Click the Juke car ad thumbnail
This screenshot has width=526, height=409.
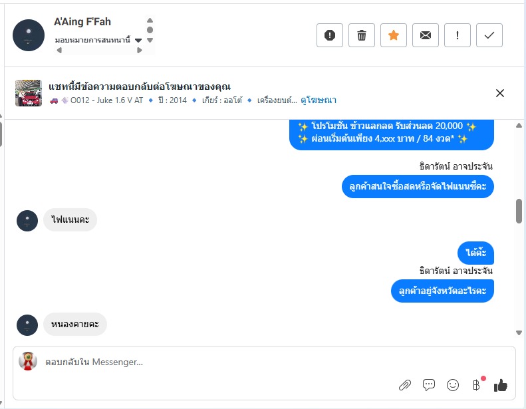[29, 93]
